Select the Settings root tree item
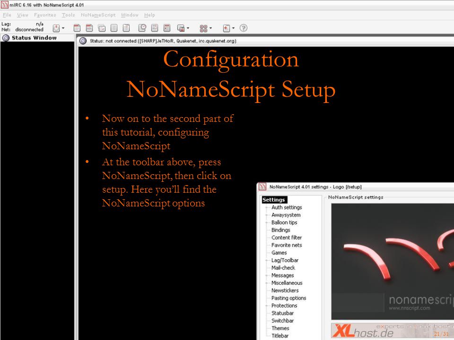 point(274,200)
